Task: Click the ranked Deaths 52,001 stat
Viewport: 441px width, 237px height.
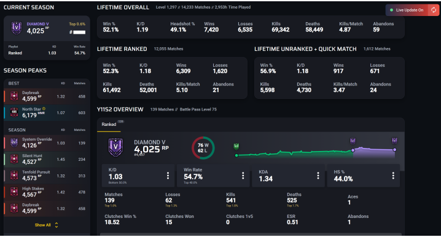Action: pos(148,87)
